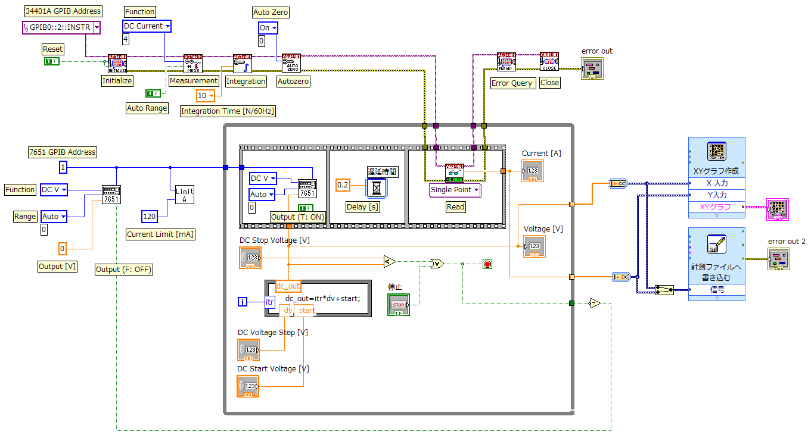Click the 7651 VI inside first sequence frame
Image resolution: width=808 pixels, height=438 pixels.
point(307,189)
